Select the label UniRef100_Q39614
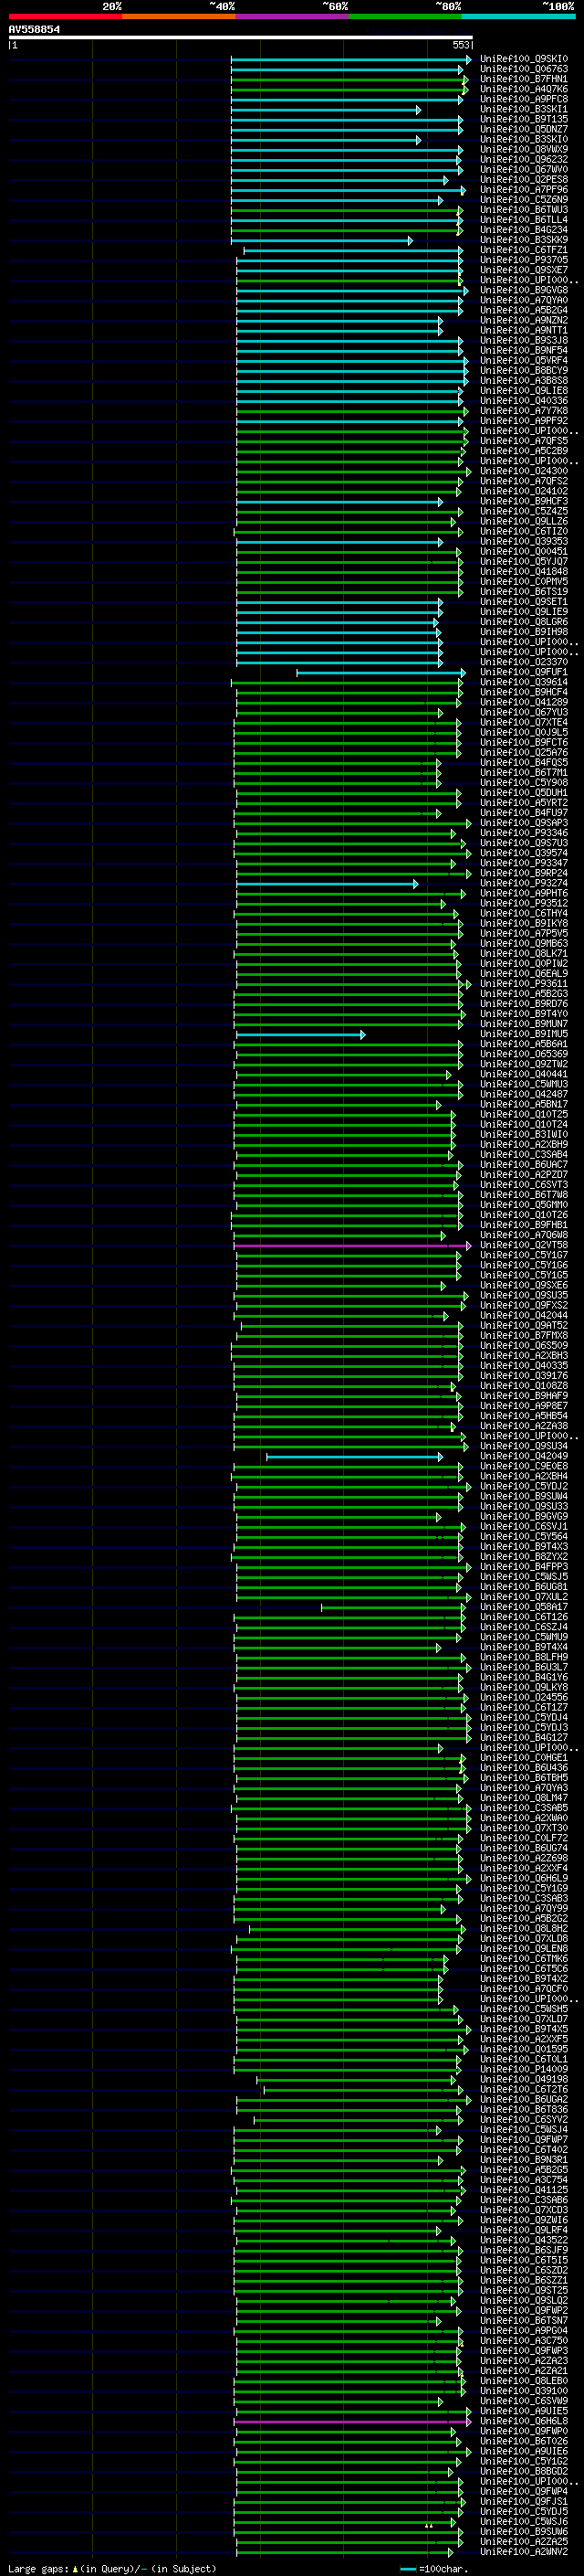This screenshot has height=2576, width=584. 524,683
